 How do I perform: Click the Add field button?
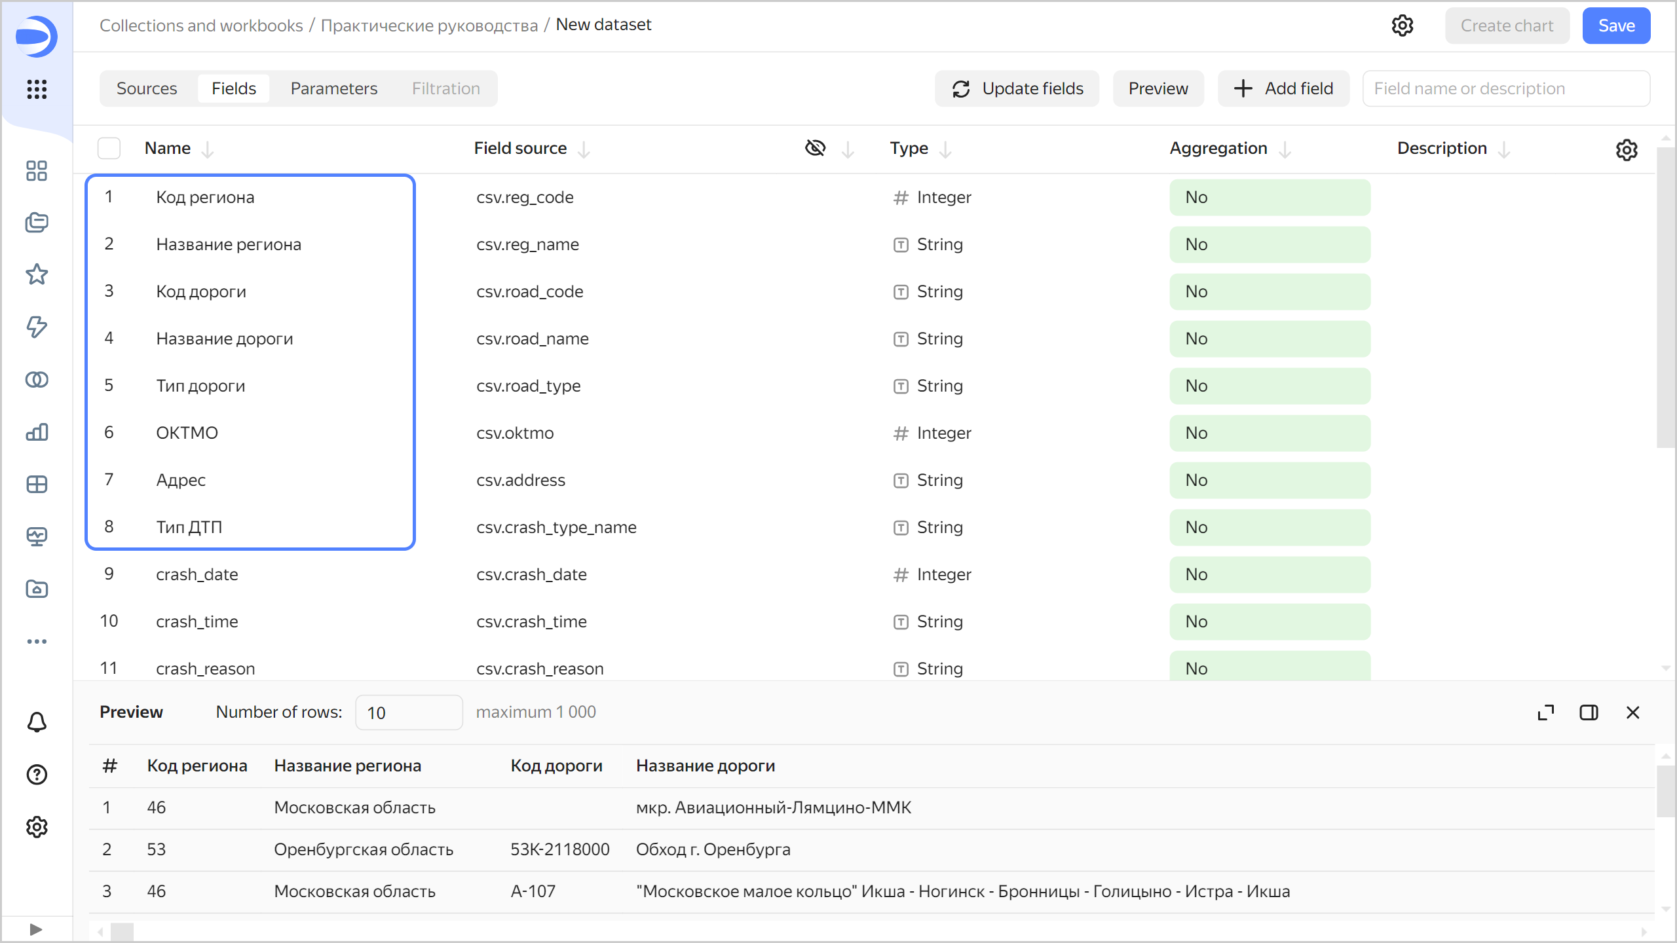point(1283,88)
